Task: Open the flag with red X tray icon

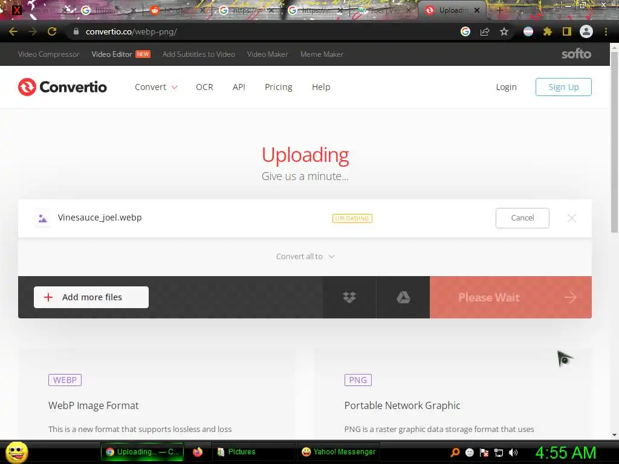Action: (484, 452)
